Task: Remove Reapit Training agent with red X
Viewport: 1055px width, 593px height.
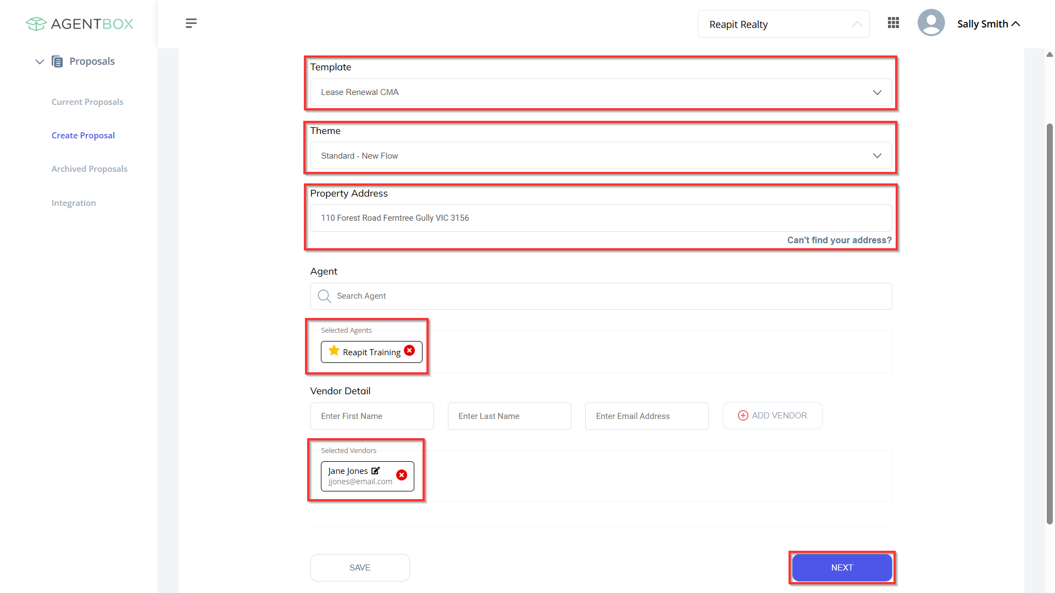Action: (x=409, y=350)
